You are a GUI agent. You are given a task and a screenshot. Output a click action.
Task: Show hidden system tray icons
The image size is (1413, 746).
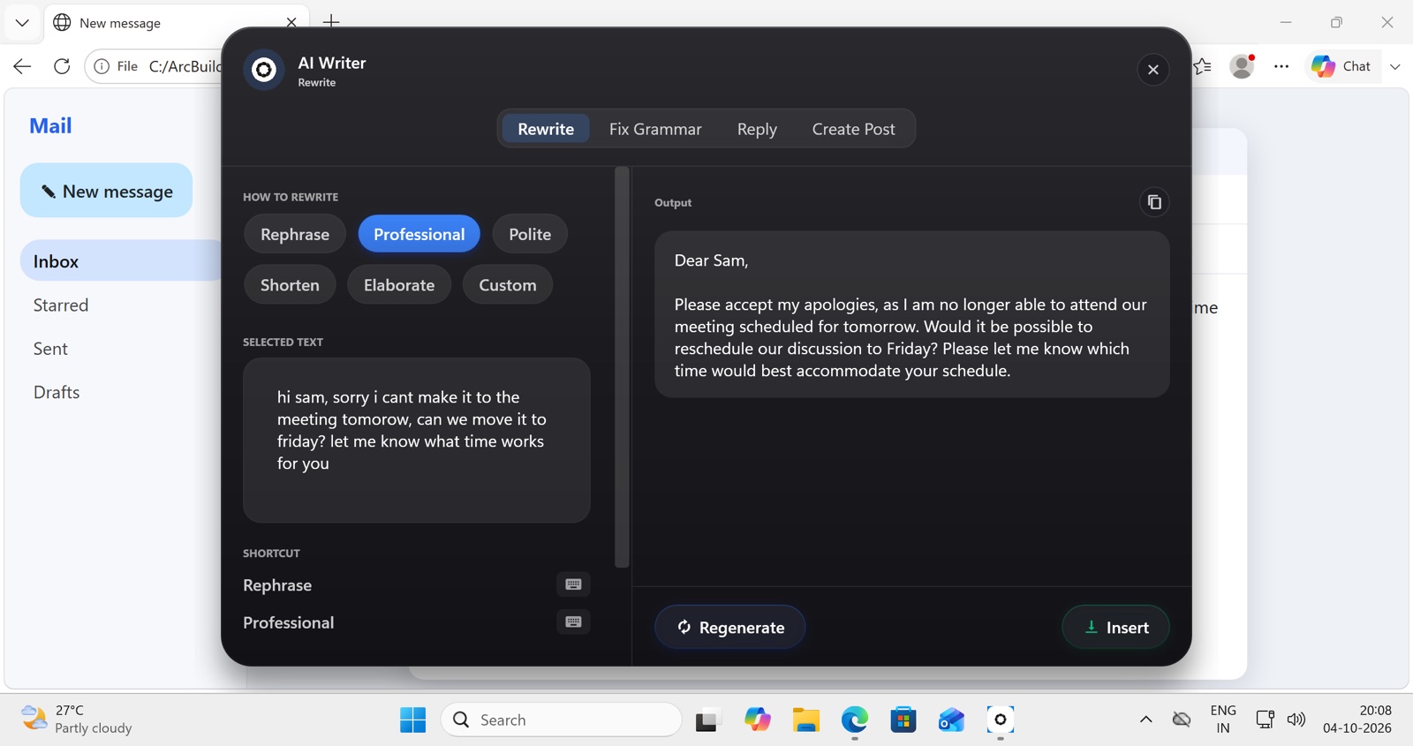(1145, 720)
